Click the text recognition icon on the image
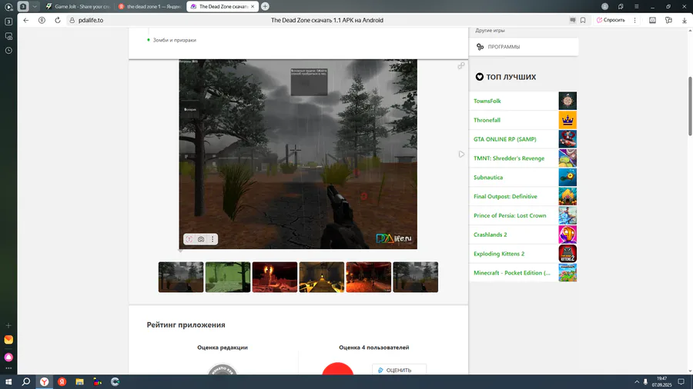 [x=189, y=239]
